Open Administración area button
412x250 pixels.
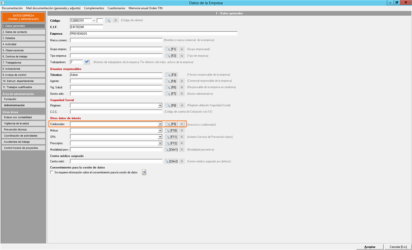23,105
